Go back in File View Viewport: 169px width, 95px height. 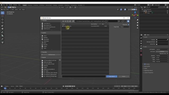63,21
